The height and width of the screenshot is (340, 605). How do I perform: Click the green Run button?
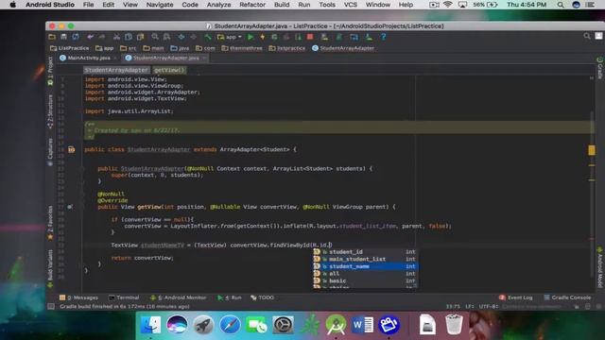tap(251, 37)
